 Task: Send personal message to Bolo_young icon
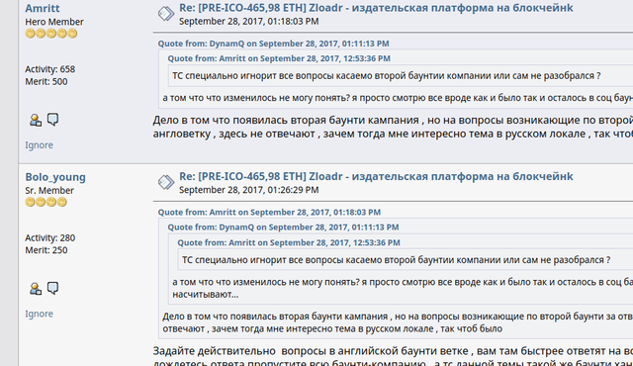tap(52, 288)
